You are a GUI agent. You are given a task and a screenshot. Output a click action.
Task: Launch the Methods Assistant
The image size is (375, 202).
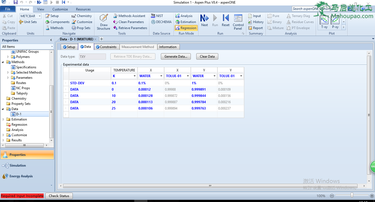pos(129,16)
